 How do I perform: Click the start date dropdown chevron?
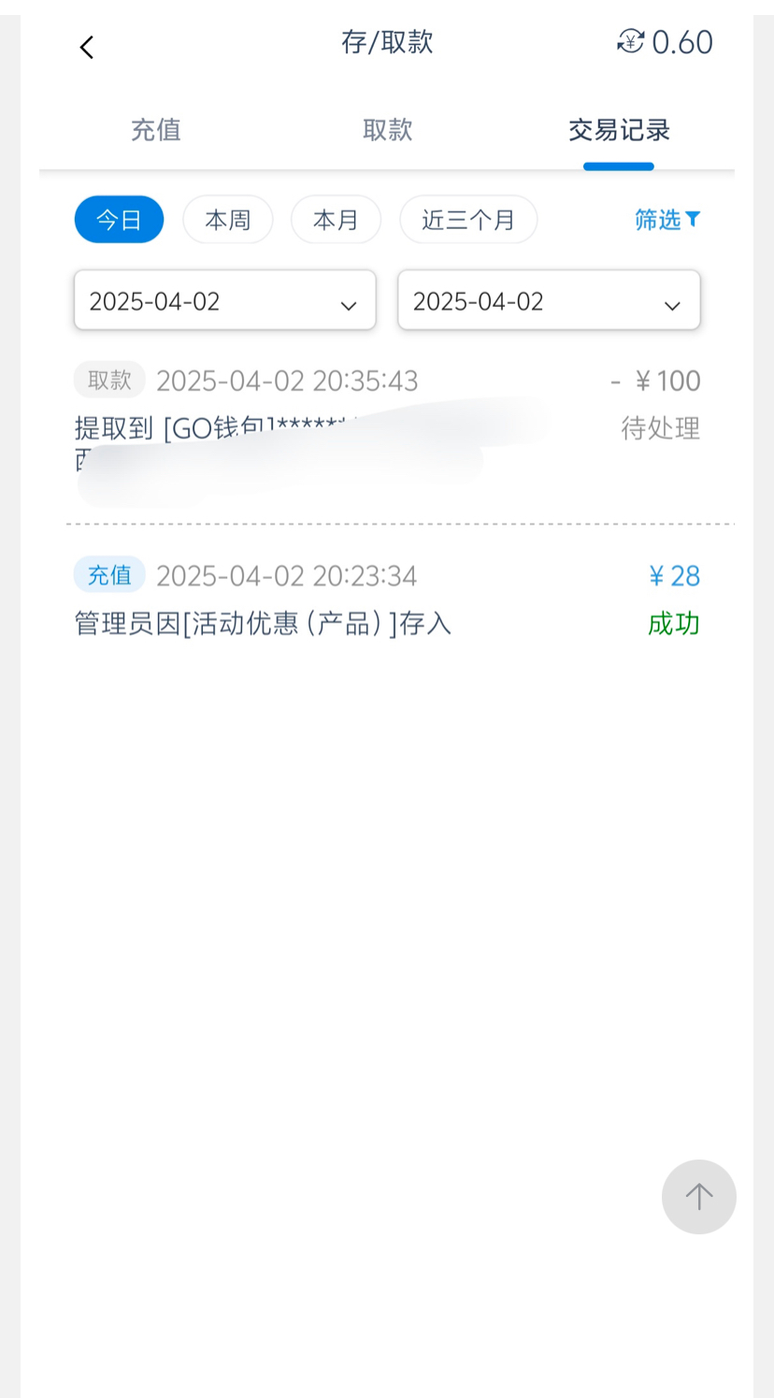tap(349, 306)
